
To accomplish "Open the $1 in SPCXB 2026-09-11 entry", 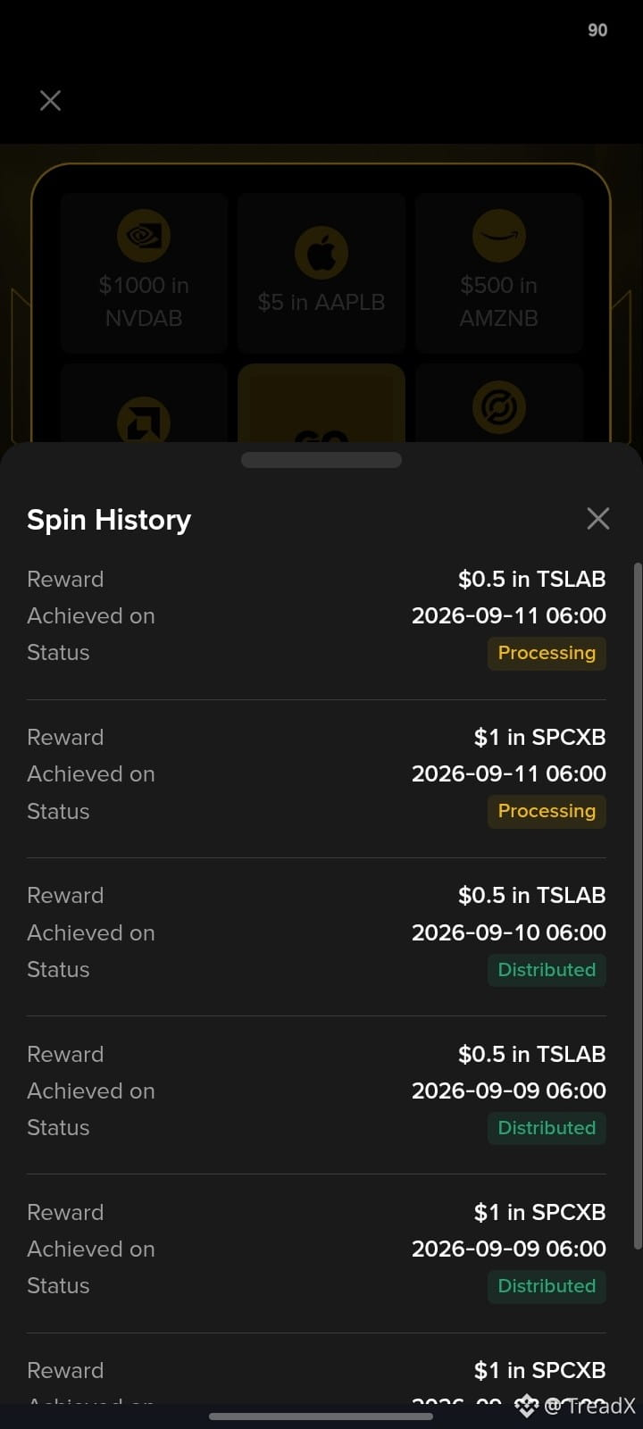I will point(316,773).
